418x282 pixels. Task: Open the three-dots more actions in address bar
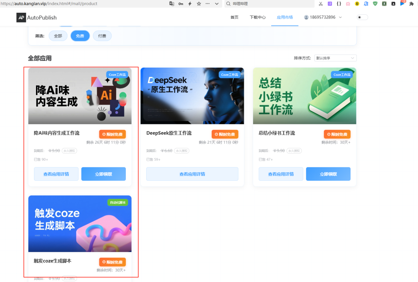coord(208,4)
